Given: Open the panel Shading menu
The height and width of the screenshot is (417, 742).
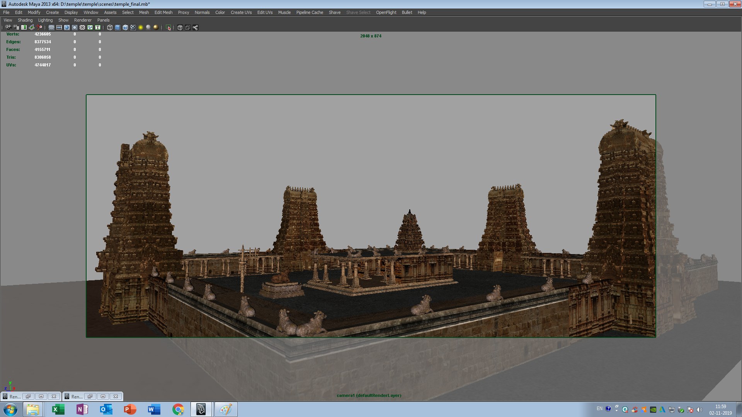Looking at the screenshot, I should tap(25, 20).
